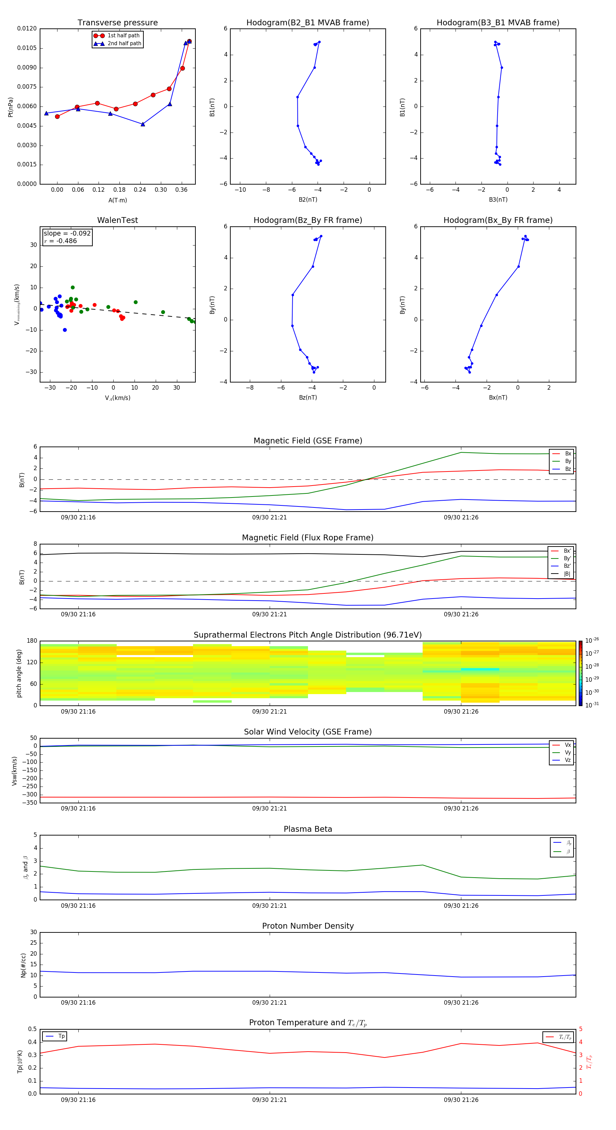Image resolution: width=616 pixels, height=1130 pixels.
Task: Click the 'B2(nT)' x-axis label
Action: coord(308,200)
